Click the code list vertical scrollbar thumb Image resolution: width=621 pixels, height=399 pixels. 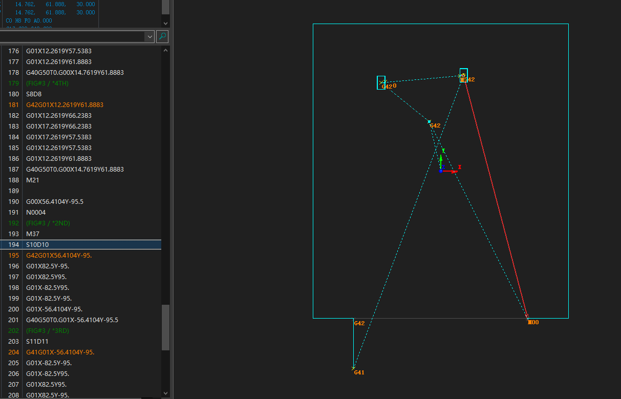click(x=165, y=327)
